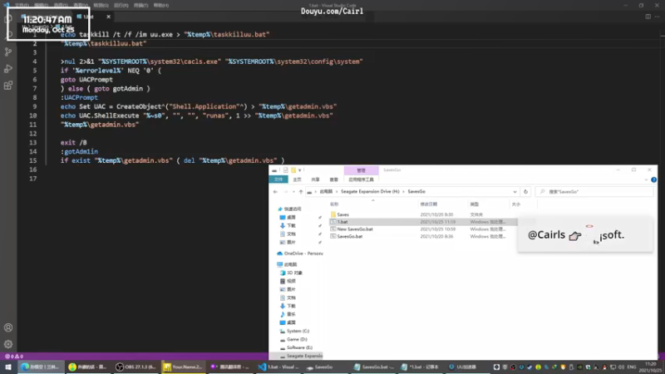Open VS Code Manage gear icon
Image resolution: width=665 pixels, height=374 pixels.
8,344
